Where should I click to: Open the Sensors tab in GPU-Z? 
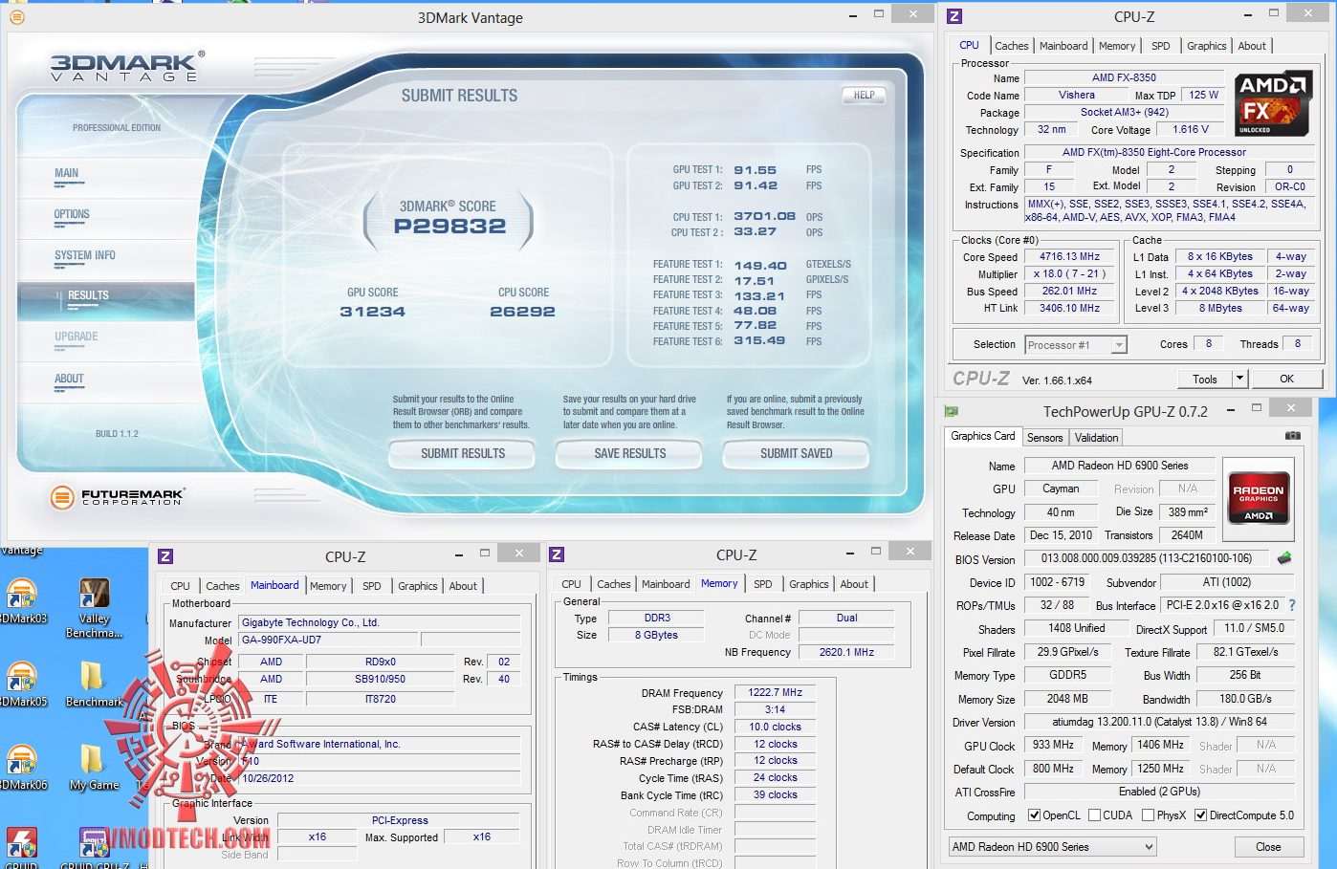click(1044, 438)
